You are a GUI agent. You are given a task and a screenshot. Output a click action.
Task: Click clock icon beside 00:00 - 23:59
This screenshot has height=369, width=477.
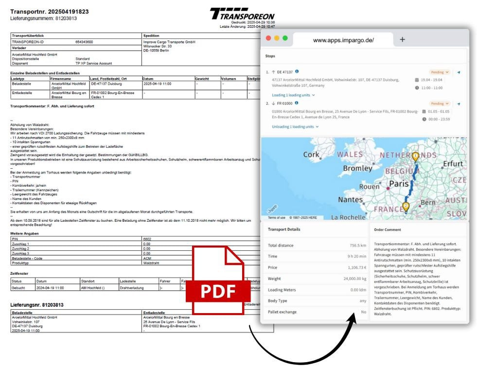click(x=424, y=119)
